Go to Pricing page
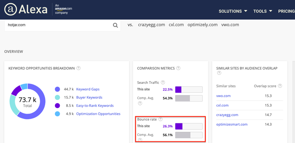The height and width of the screenshot is (143, 295). (286, 11)
